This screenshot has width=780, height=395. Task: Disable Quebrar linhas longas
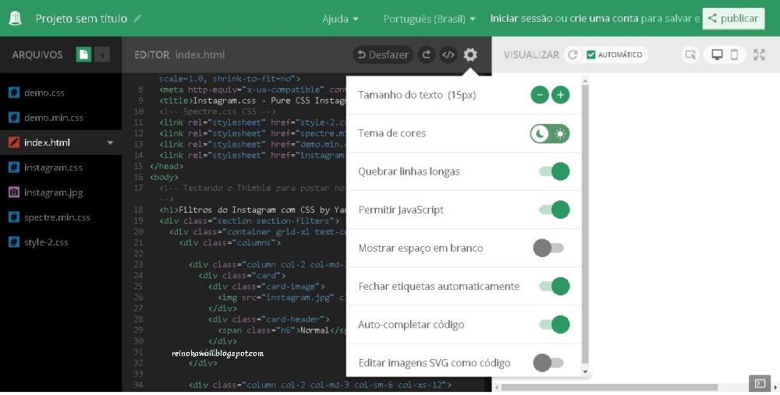pyautogui.click(x=554, y=171)
